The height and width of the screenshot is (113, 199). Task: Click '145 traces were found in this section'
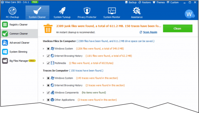click(x=97, y=78)
